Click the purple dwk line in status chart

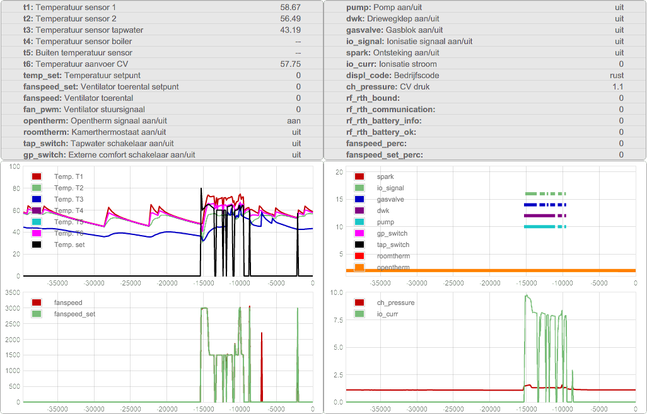pyautogui.click(x=539, y=216)
